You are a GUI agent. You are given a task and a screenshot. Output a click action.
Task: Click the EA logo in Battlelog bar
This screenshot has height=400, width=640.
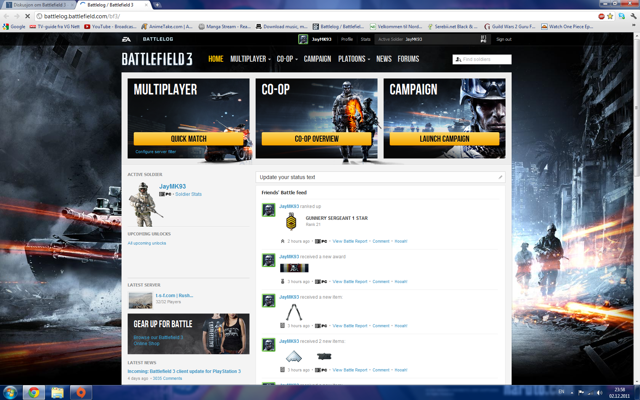coord(126,39)
